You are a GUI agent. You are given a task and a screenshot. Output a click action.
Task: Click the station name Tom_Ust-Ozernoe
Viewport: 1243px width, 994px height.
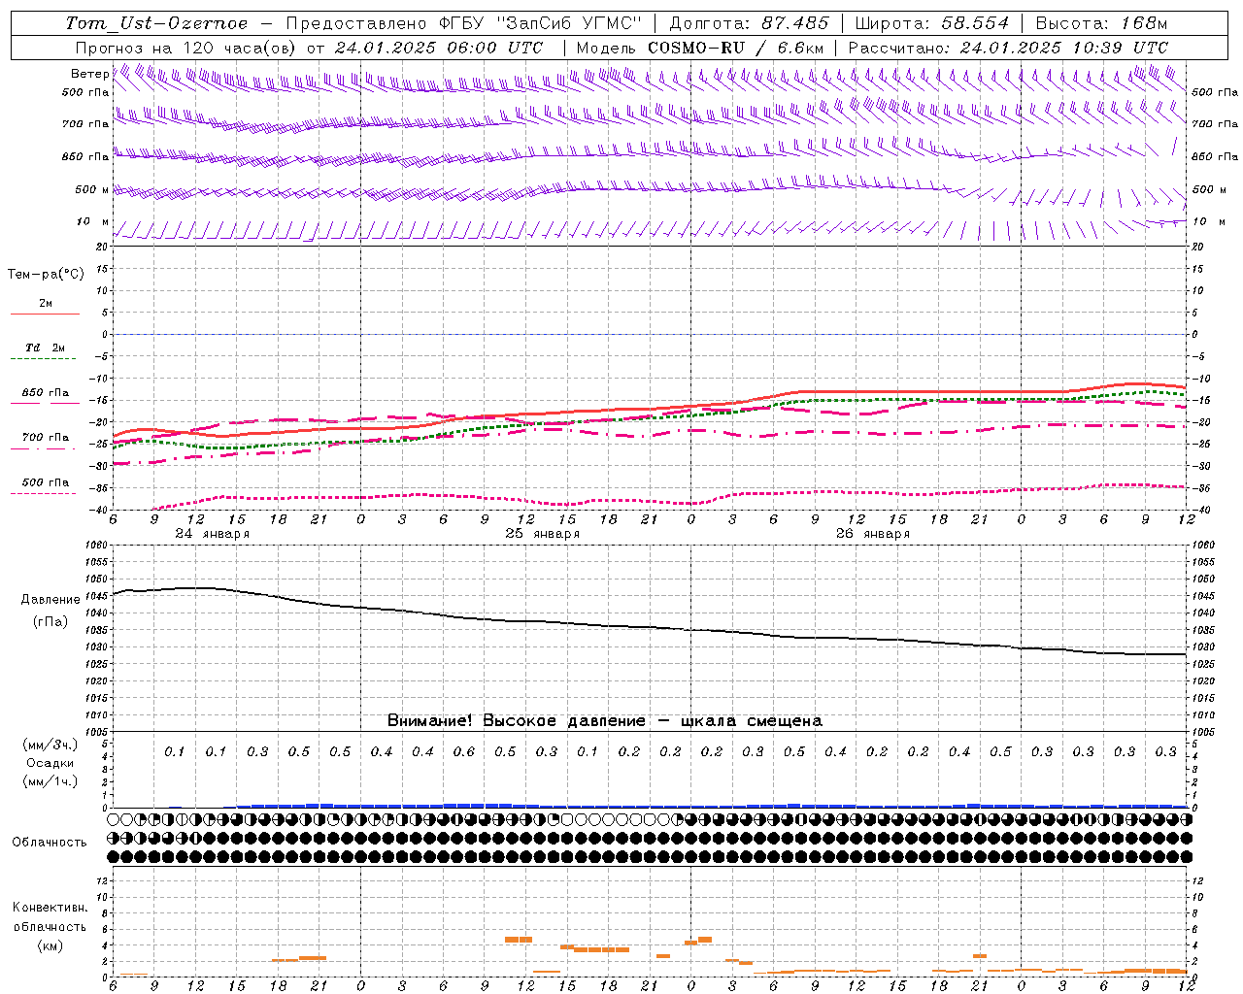(x=156, y=23)
